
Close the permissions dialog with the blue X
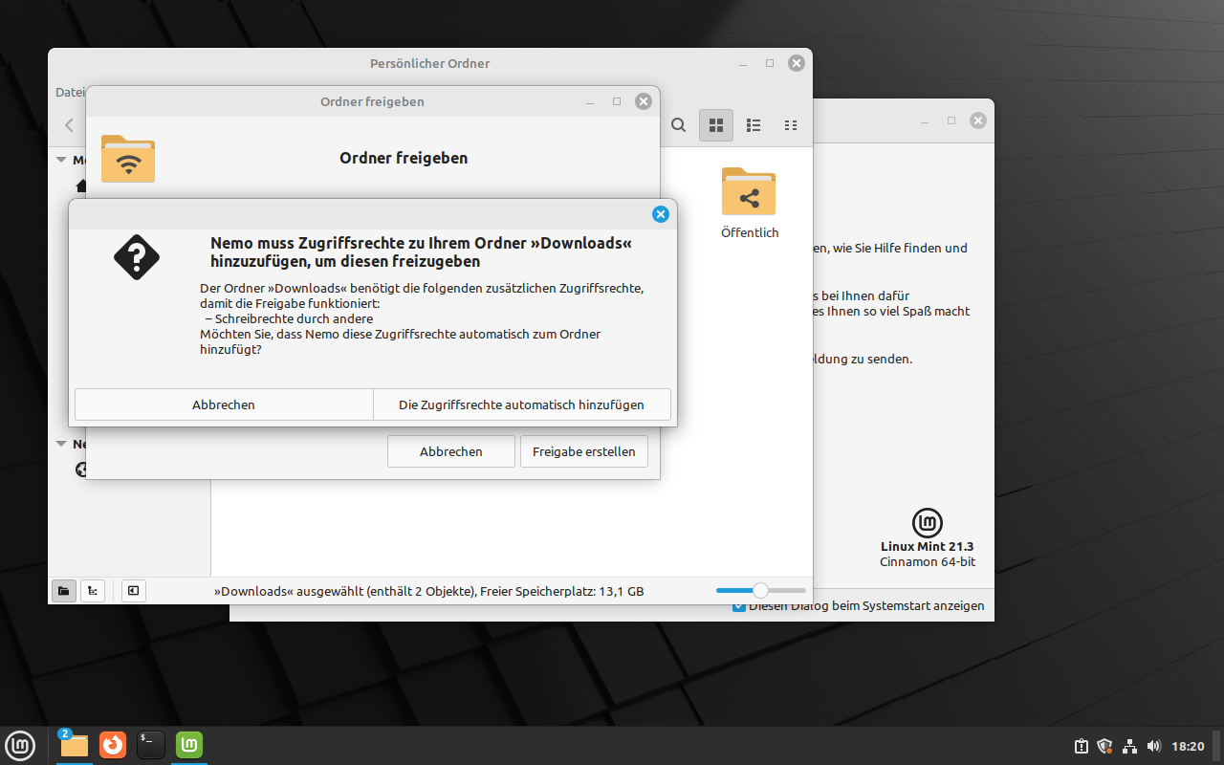point(660,214)
